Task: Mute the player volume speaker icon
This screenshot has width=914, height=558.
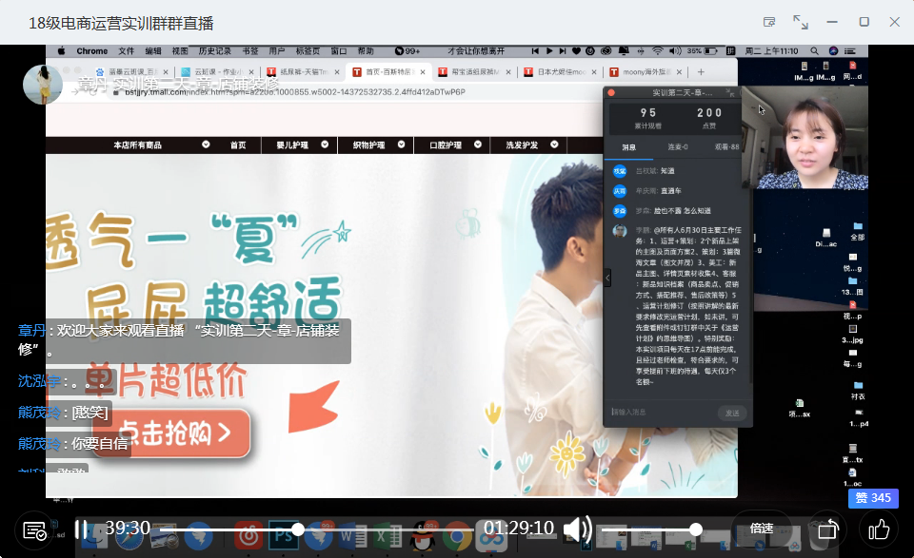Action: [x=576, y=529]
